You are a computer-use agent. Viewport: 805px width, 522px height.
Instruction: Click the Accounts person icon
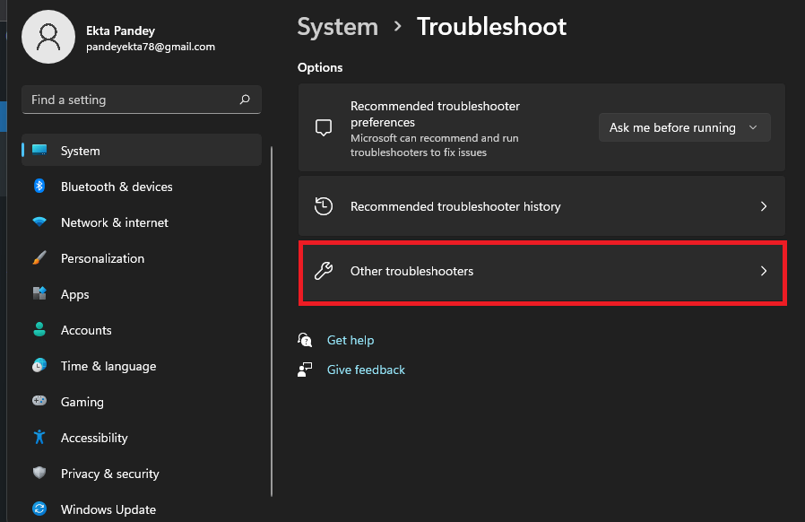click(x=39, y=330)
